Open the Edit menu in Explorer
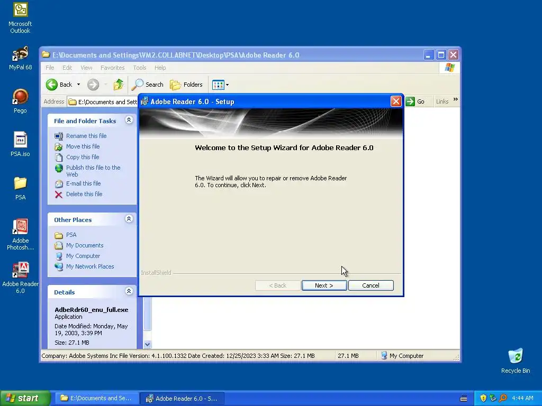The image size is (542, 406). click(x=67, y=68)
